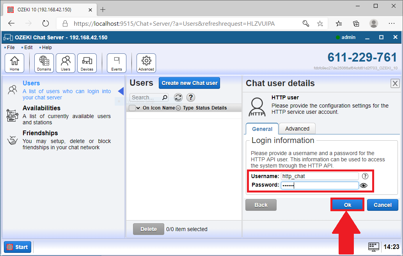The image size is (403, 256).
Task: Show the password with the eye toggle
Action: point(364,185)
